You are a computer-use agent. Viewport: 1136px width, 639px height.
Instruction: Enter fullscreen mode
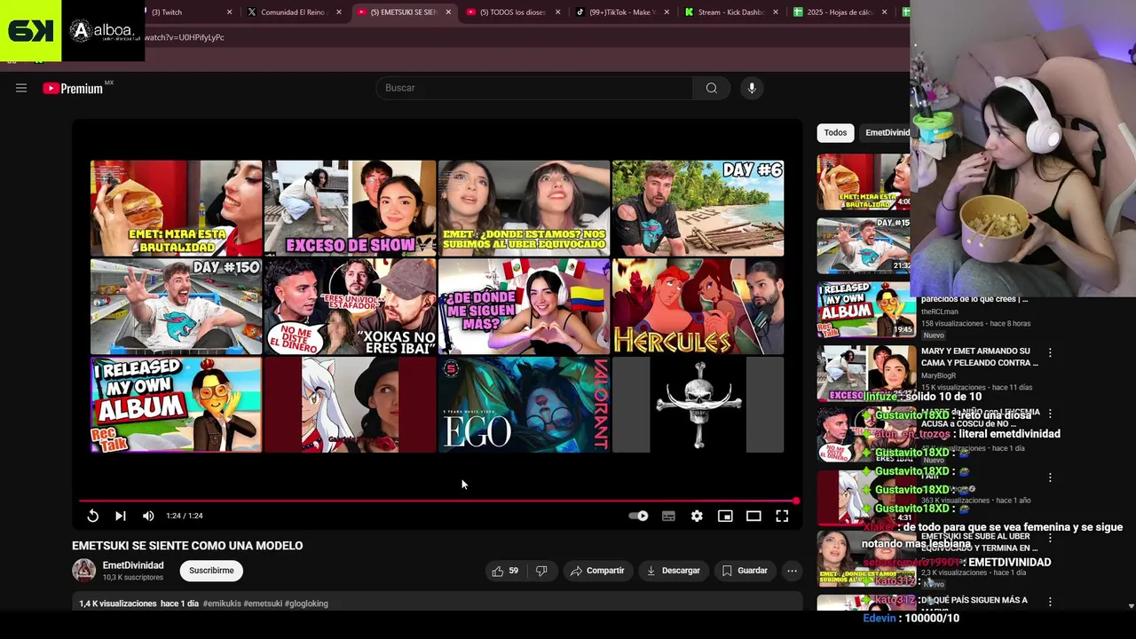tap(782, 516)
